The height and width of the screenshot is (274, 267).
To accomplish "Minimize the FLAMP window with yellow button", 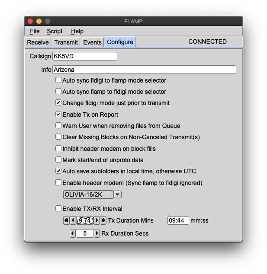I will pos(39,21).
